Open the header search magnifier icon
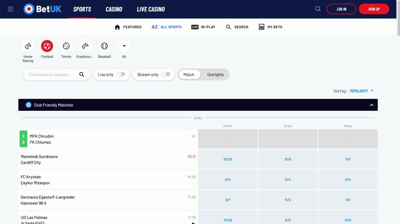 click(318, 9)
